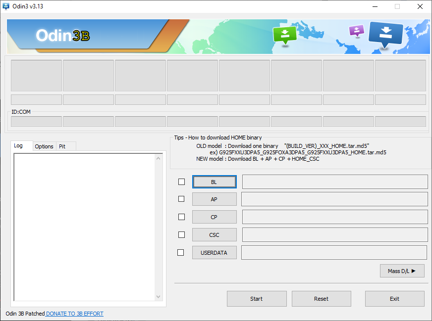This screenshot has height=321, width=432.
Task: Browse for a BL file
Action: tap(215, 182)
